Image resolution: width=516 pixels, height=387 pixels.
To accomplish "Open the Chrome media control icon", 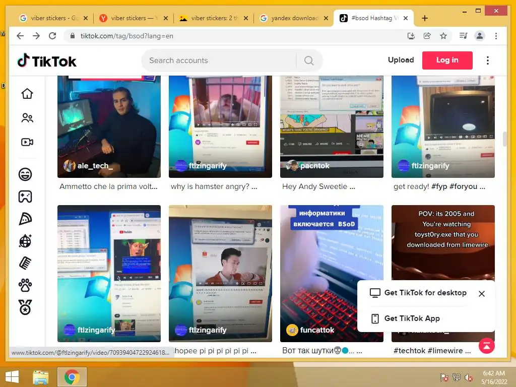I will [464, 36].
